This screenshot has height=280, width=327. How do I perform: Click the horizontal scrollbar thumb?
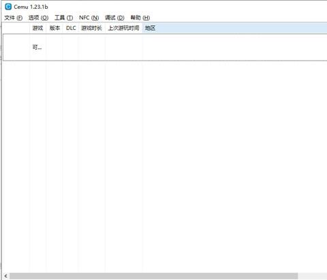pyautogui.click(x=153, y=276)
